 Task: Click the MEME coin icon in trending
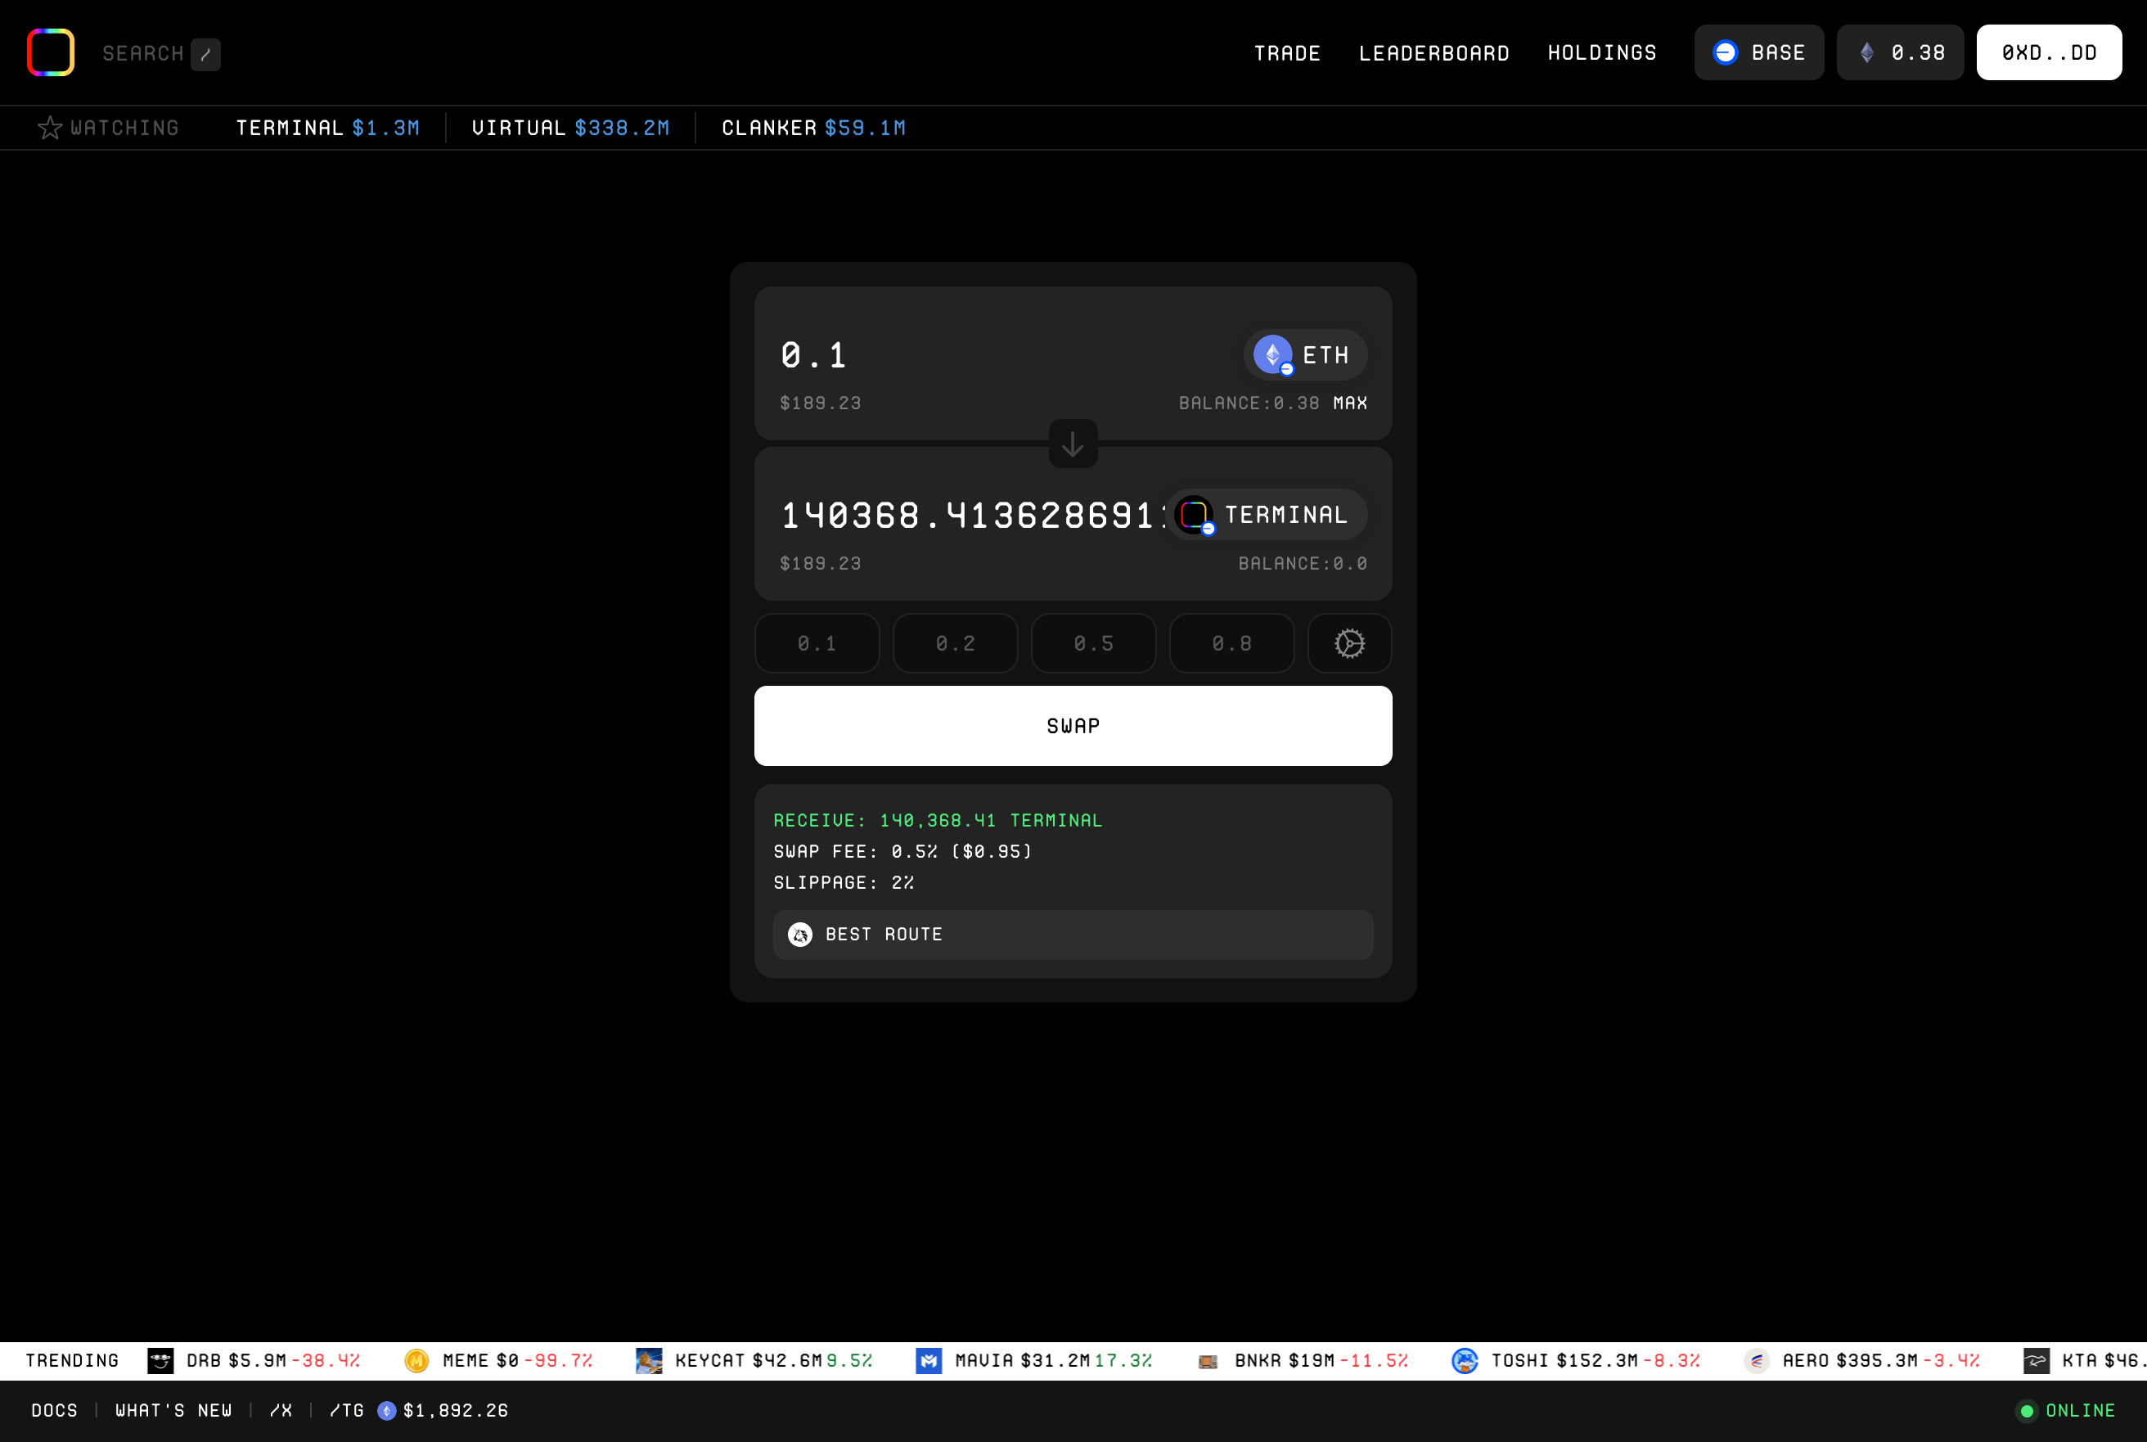416,1361
